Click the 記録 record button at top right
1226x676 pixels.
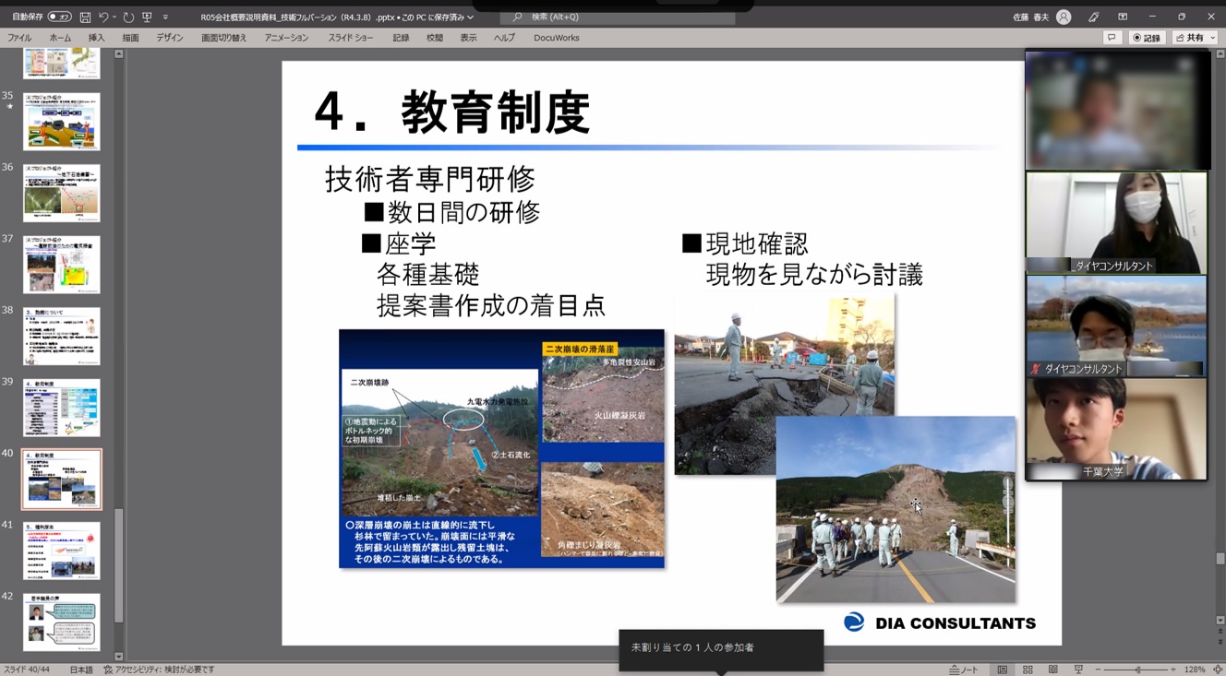pos(1148,38)
